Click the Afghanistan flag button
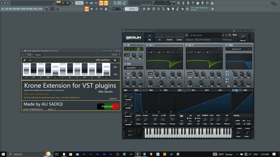Viewport: 280px width, 157px height. point(108,106)
